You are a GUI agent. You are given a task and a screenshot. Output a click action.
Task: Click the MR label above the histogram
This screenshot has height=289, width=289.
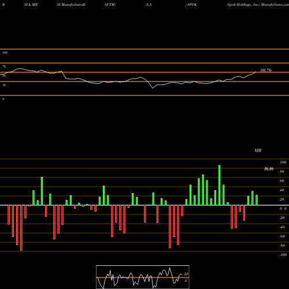[x=258, y=150]
